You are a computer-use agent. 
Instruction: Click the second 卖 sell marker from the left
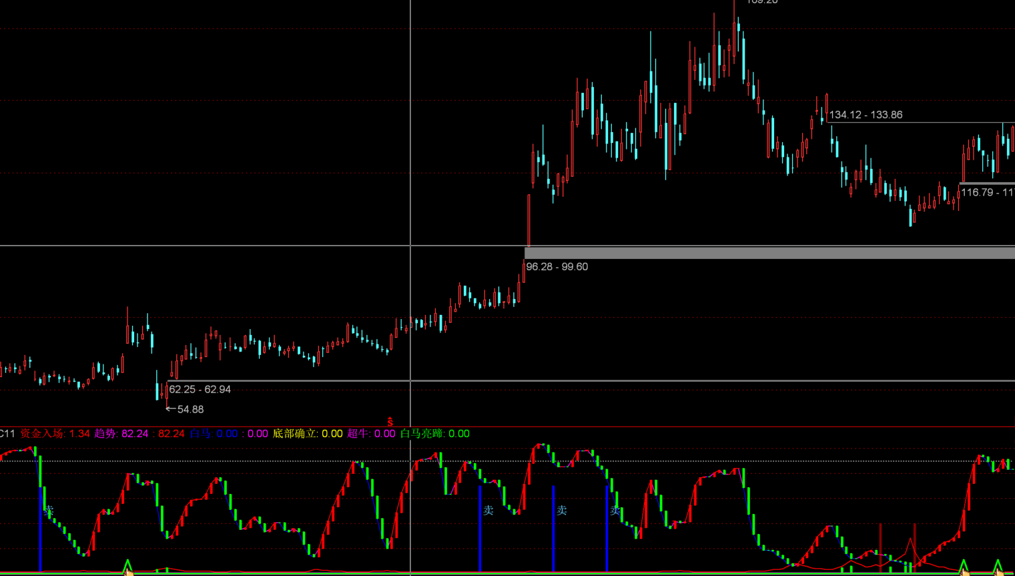pos(488,511)
